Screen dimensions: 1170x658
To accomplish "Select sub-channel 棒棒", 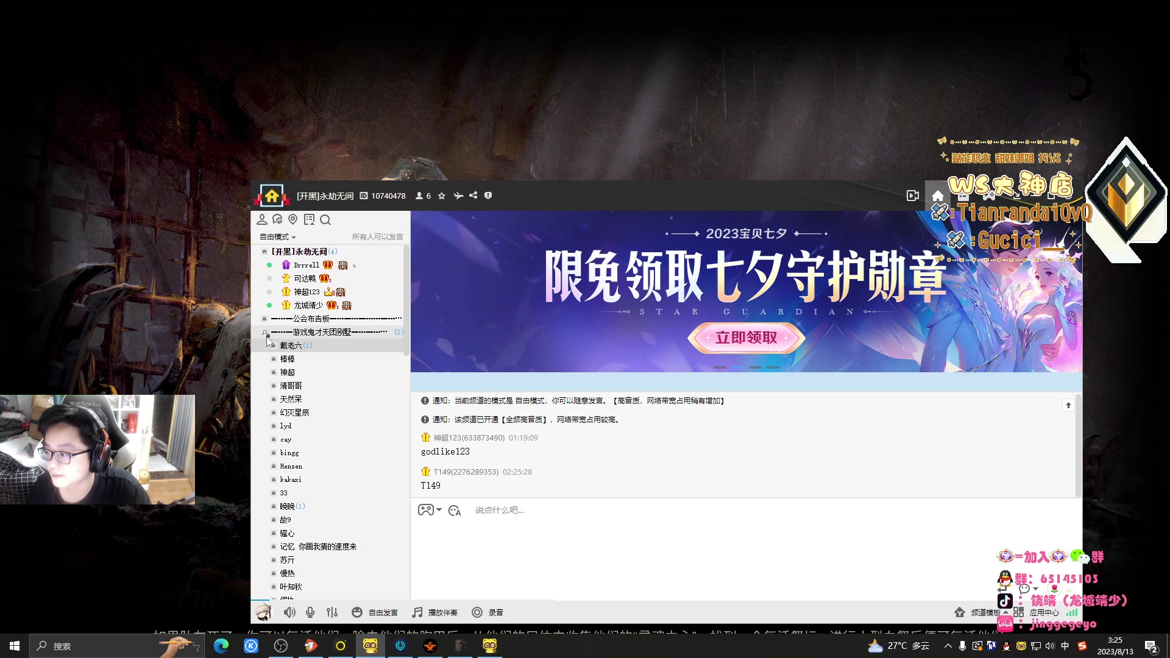I will (287, 359).
